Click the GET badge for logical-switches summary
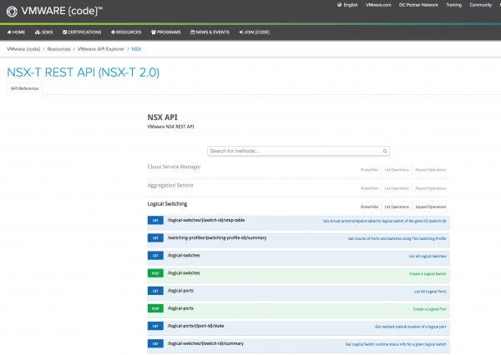This screenshot has width=501, height=355. coord(155,344)
